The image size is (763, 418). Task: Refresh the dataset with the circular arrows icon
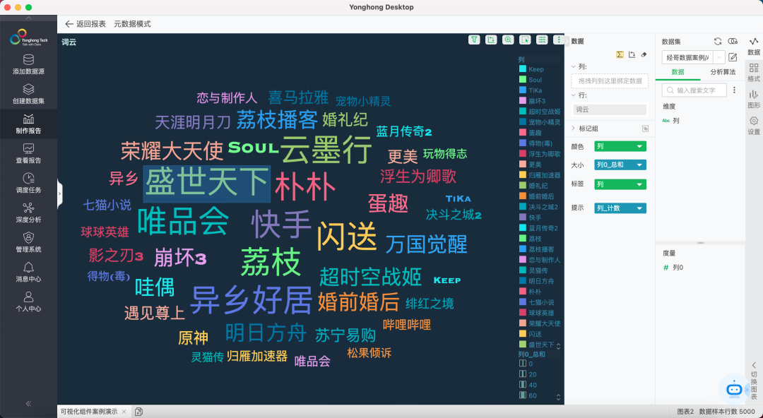[717, 42]
